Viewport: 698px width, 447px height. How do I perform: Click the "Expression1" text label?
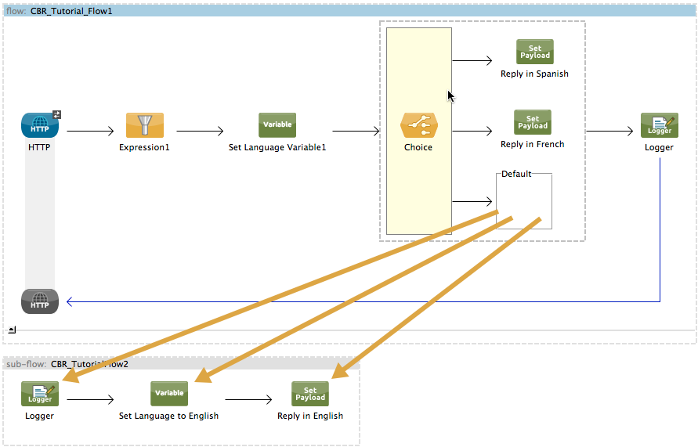144,147
